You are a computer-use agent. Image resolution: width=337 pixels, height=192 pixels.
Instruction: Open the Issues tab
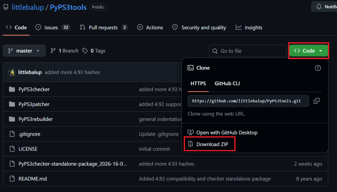[x=53, y=28]
